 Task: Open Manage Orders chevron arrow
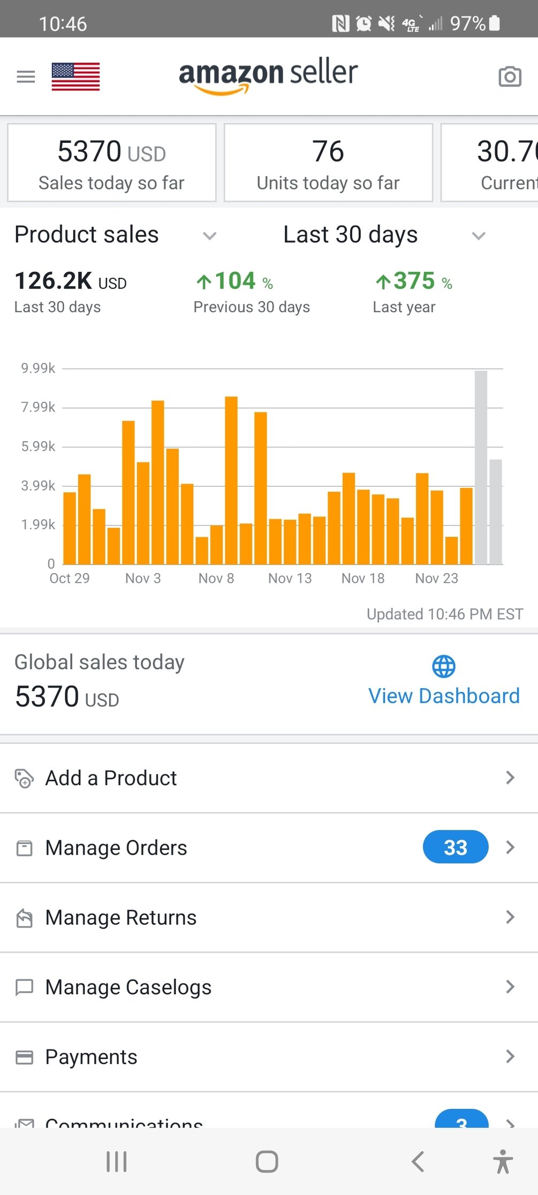click(510, 847)
